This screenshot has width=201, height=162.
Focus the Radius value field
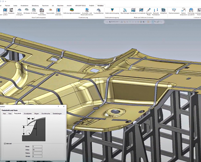[x=38, y=153]
